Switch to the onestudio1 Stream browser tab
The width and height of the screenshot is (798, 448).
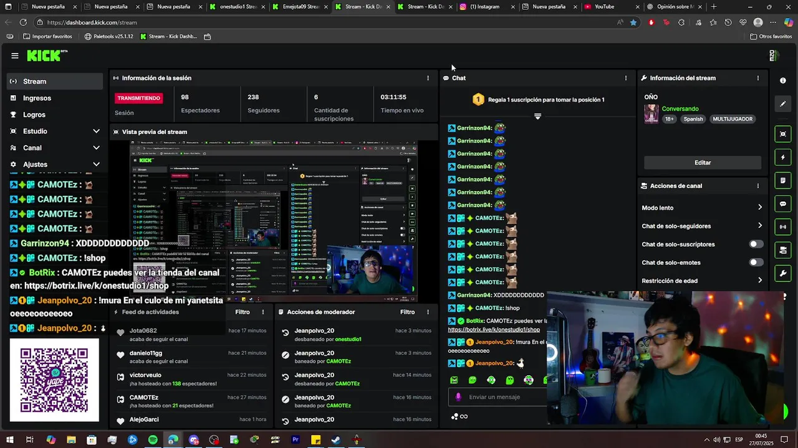(x=238, y=7)
